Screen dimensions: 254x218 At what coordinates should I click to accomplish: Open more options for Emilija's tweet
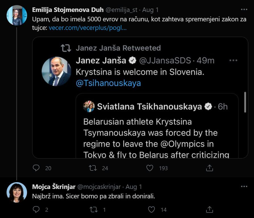pos(244,9)
